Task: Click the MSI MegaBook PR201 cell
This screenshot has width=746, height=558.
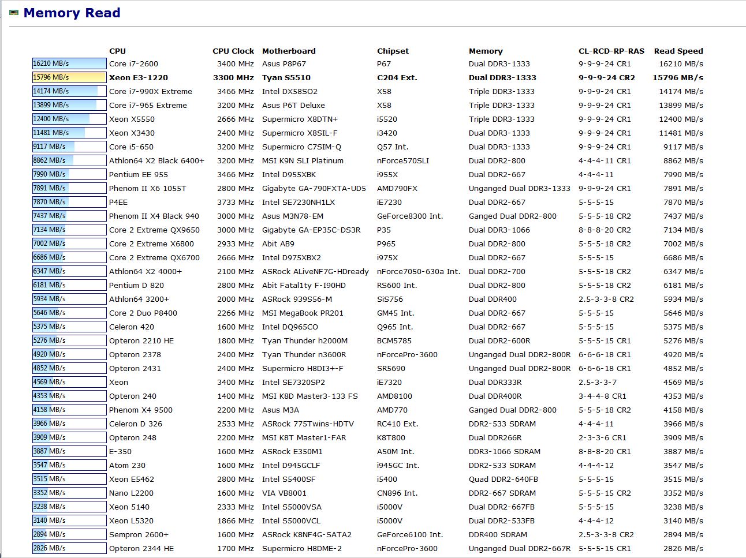Action: (x=303, y=313)
